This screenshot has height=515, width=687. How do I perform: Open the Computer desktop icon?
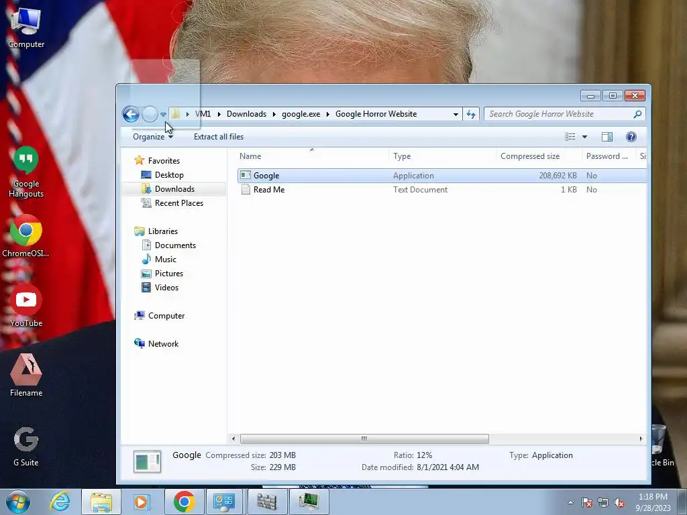26,27
